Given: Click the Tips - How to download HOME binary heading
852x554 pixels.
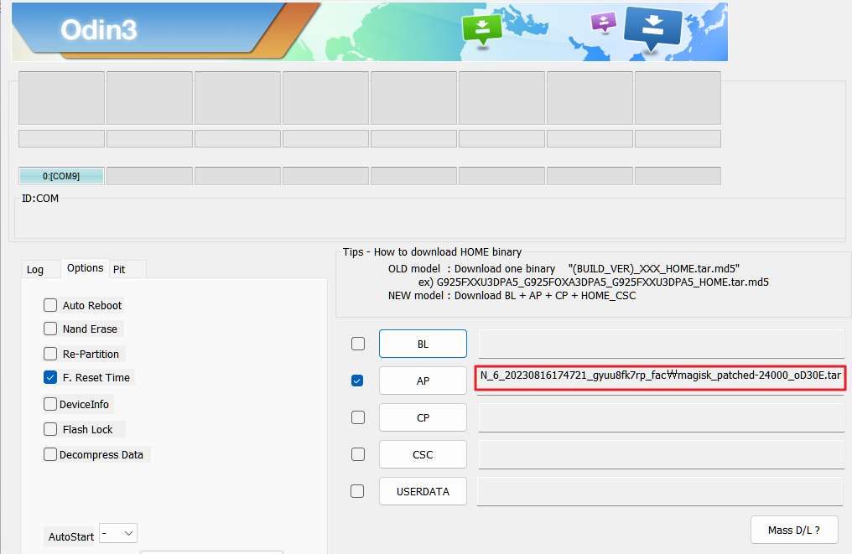Looking at the screenshot, I should [x=432, y=252].
